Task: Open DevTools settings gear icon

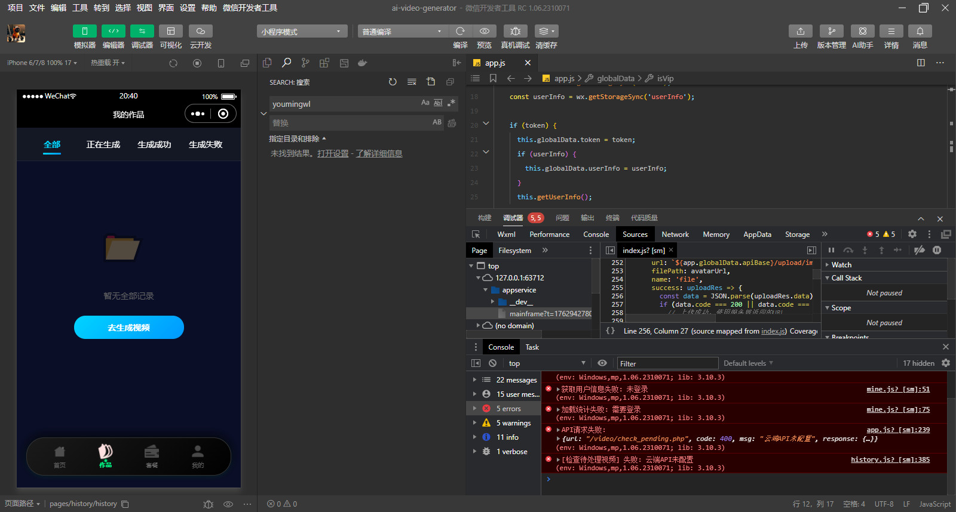Action: pyautogui.click(x=912, y=234)
